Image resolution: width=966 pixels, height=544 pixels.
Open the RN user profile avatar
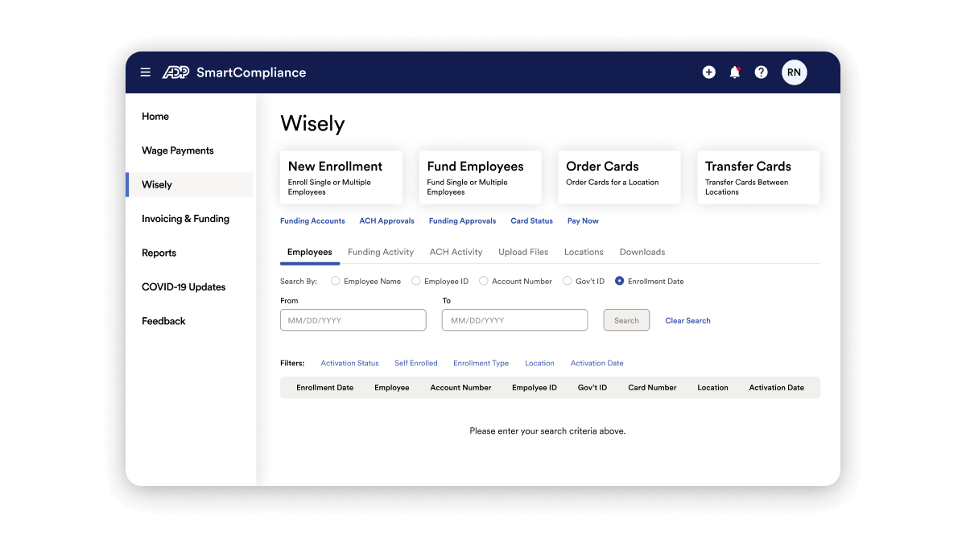[x=795, y=72]
